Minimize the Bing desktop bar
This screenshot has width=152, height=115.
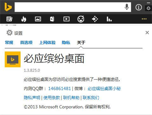[x=148, y=3]
